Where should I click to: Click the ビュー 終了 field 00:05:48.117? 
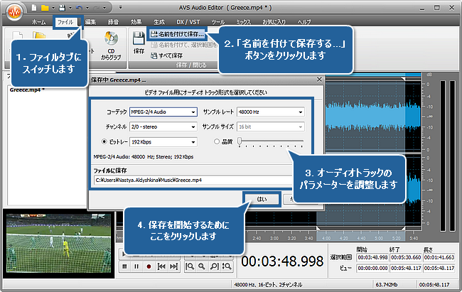coord(406,268)
